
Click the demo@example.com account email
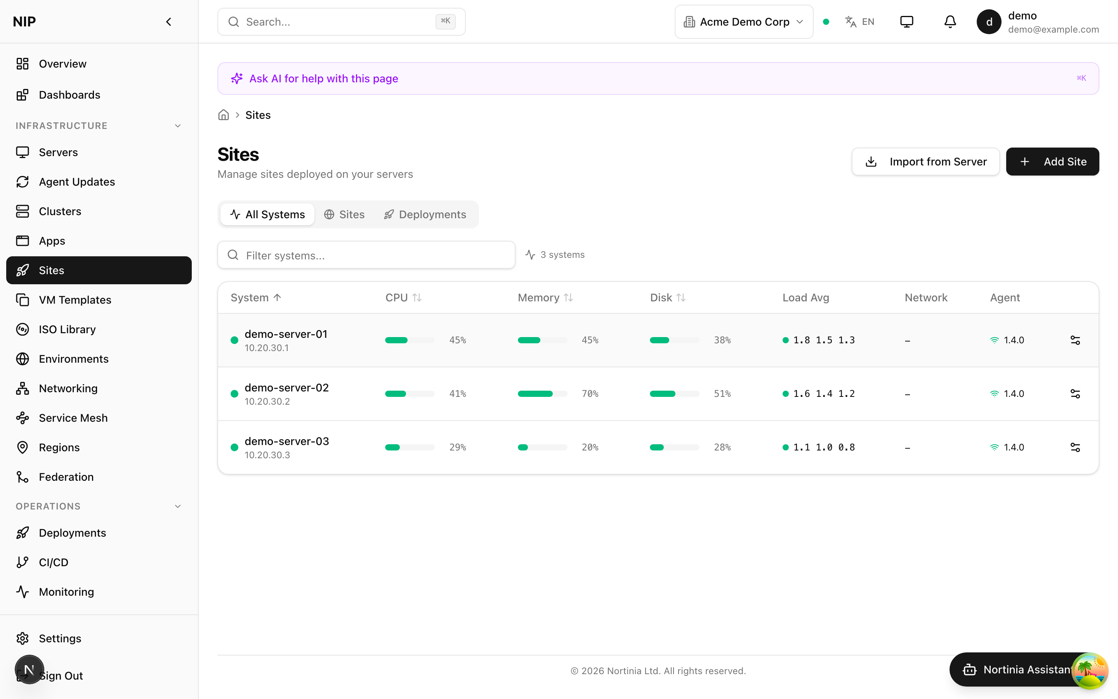[1053, 30]
